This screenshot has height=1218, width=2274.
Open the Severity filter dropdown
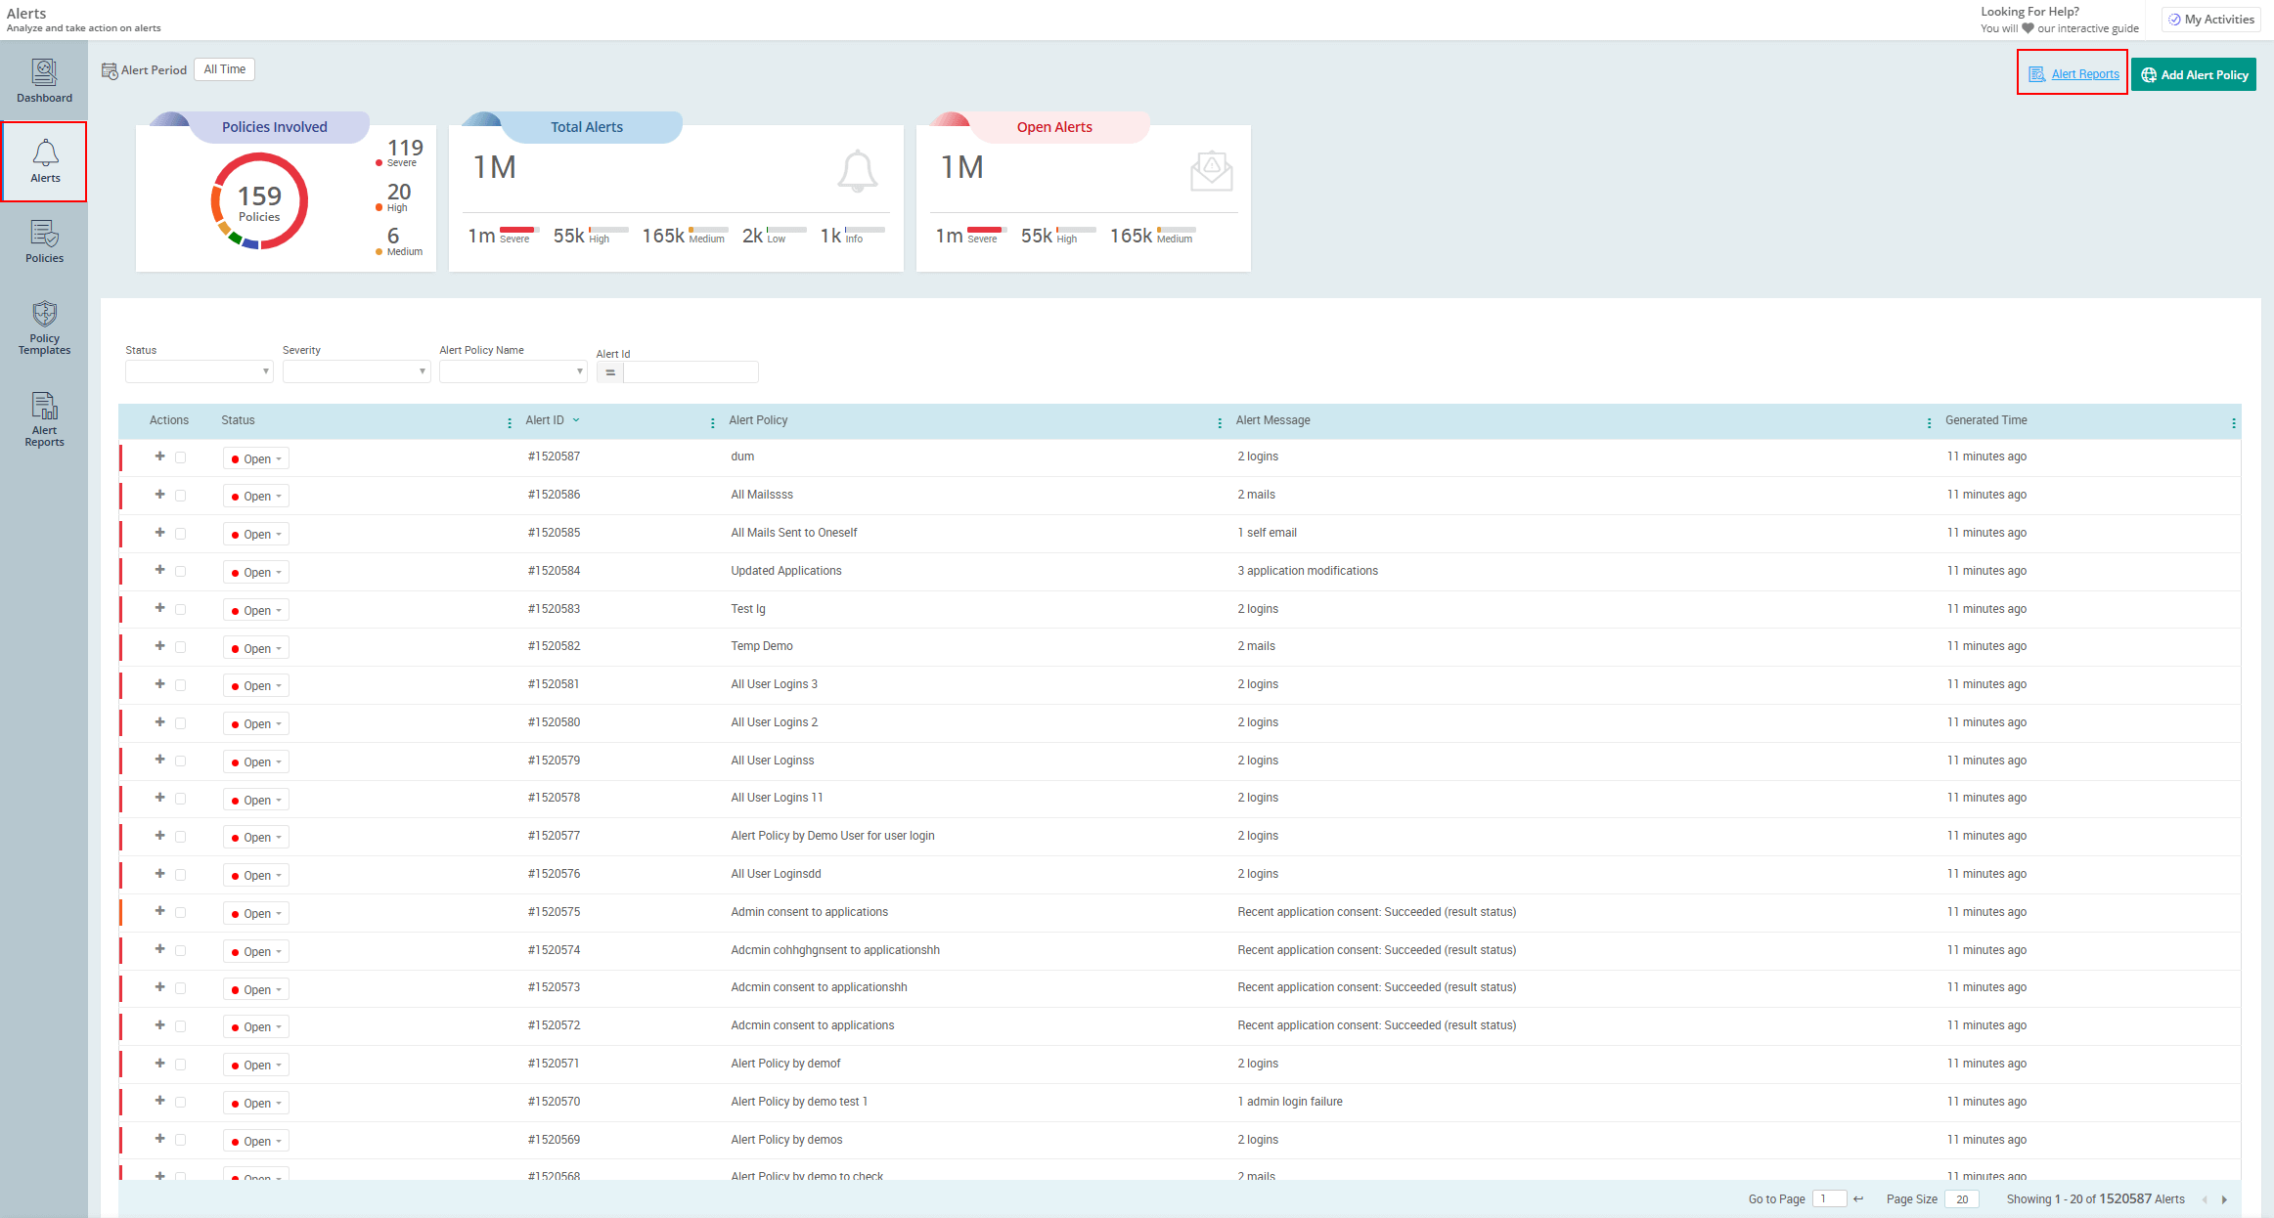click(356, 371)
